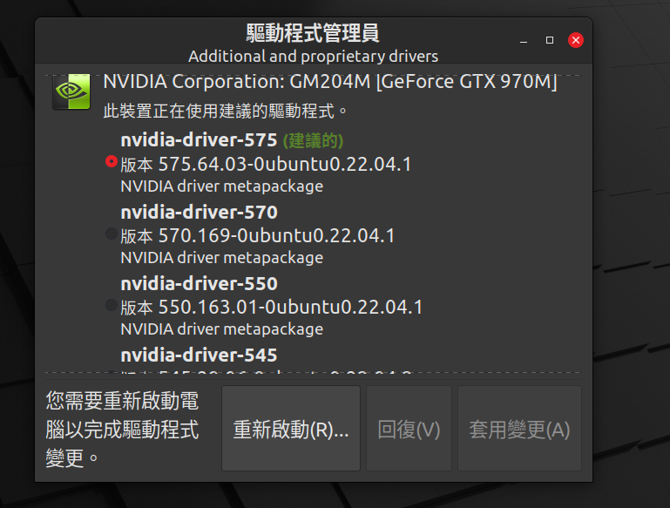670x508 pixels.
Task: Close the driver manager with red X
Action: (576, 40)
